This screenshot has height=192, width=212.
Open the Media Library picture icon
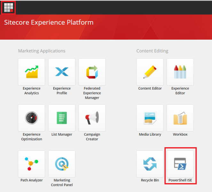pyautogui.click(x=150, y=118)
